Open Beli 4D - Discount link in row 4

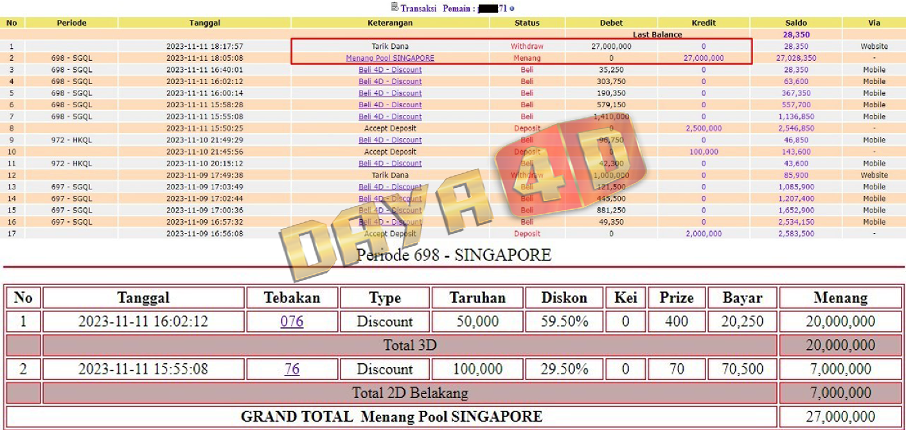pos(390,82)
